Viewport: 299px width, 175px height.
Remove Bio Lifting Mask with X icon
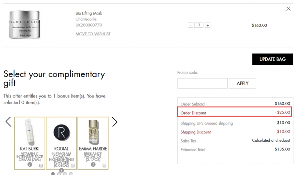288,9
